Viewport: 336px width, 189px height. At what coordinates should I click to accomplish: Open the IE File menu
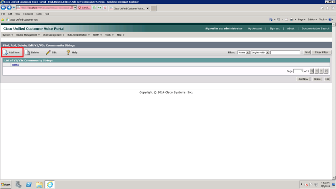[x=3, y=14]
